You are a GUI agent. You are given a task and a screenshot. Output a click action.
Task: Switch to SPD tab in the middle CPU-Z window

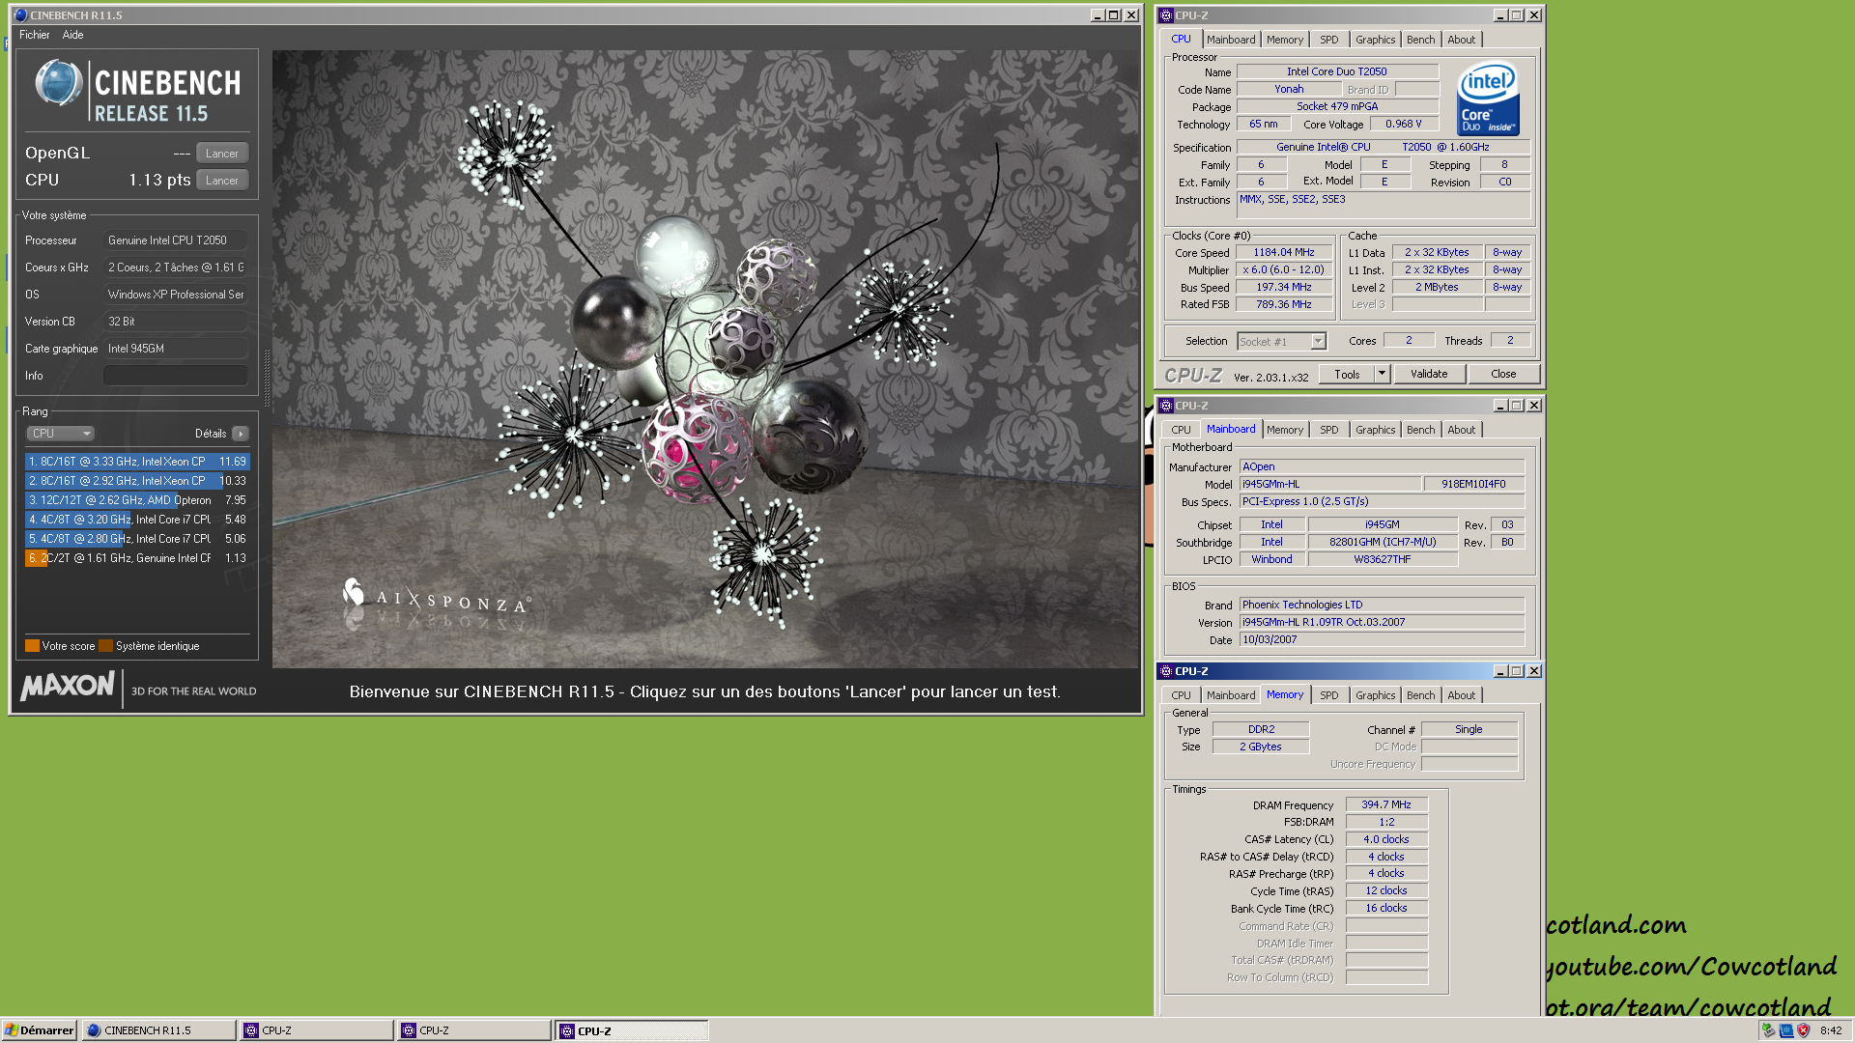point(1329,430)
